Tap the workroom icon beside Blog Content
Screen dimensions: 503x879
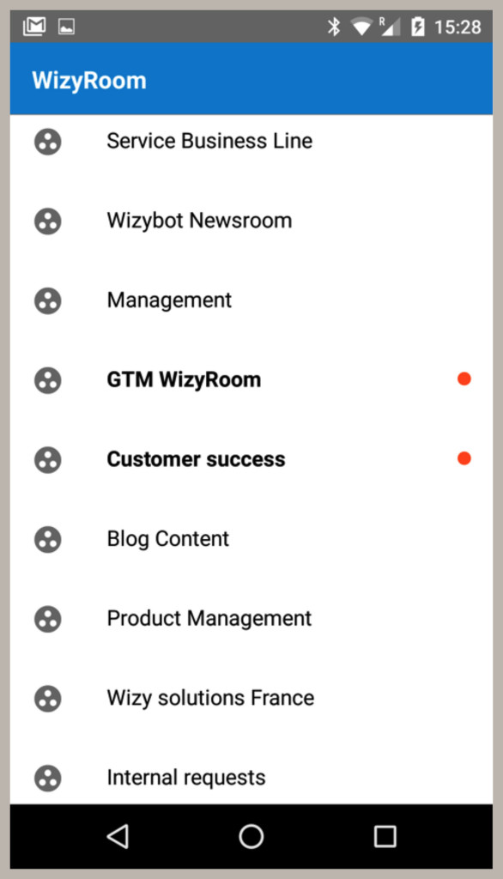point(48,539)
